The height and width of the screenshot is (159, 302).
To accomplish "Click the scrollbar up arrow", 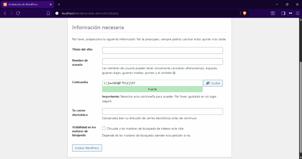I will (301, 20).
